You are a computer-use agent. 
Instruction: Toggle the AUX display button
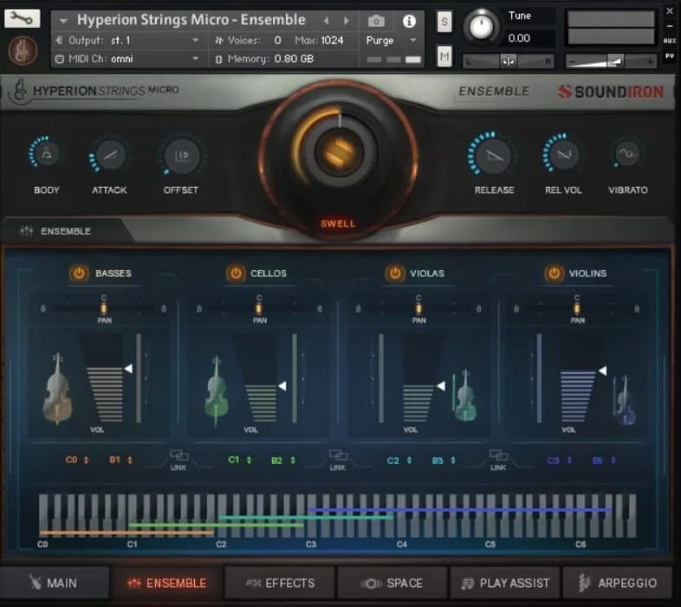669,41
